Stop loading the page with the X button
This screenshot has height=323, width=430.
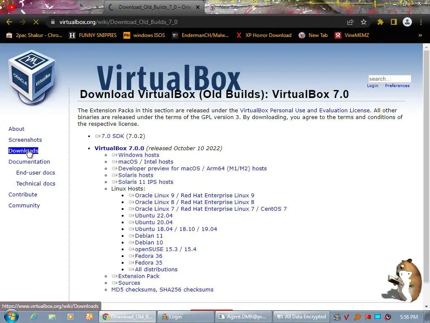[x=36, y=22]
